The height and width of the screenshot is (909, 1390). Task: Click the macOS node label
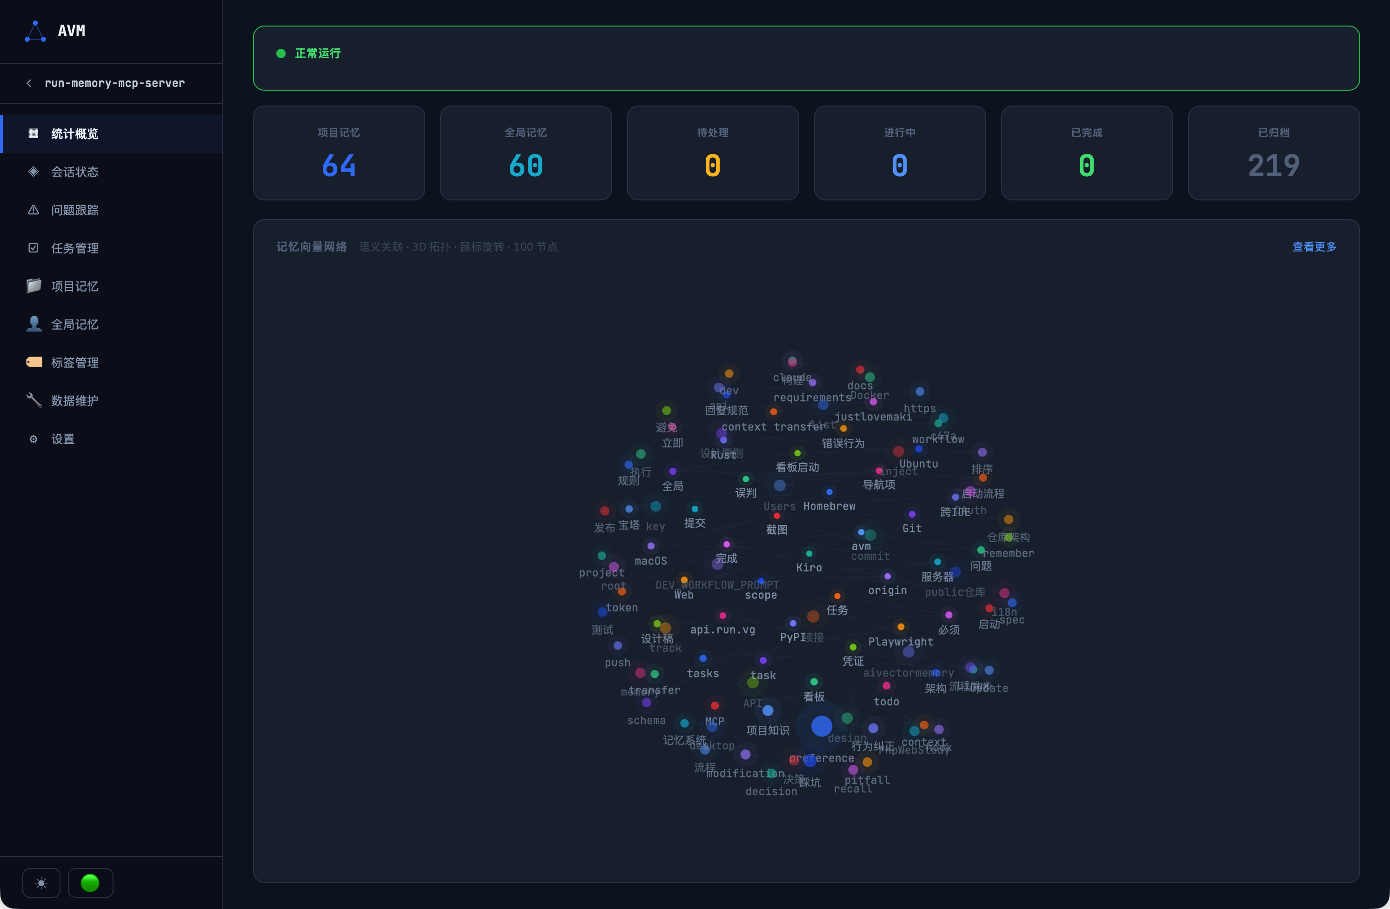(651, 561)
